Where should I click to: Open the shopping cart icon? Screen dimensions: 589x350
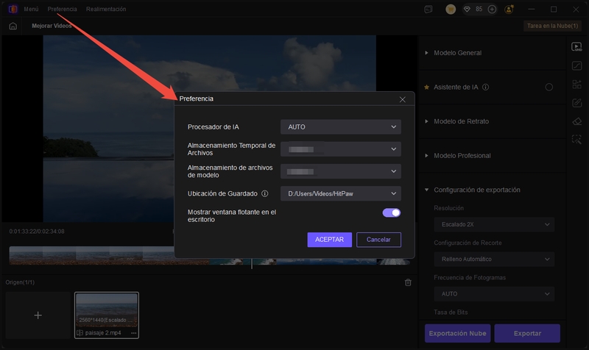[x=451, y=10]
